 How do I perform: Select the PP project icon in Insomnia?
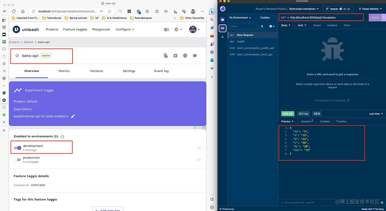pyautogui.click(x=223, y=28)
